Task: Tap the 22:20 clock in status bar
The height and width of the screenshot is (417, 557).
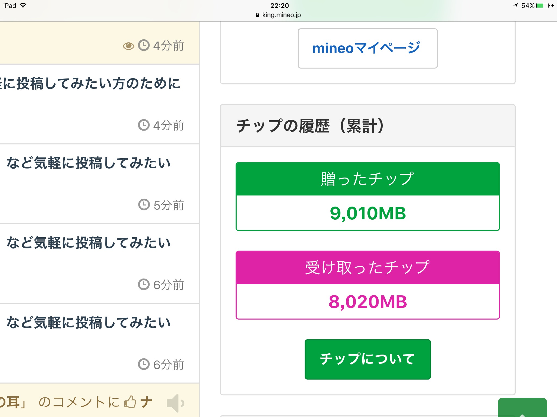Action: (279, 5)
